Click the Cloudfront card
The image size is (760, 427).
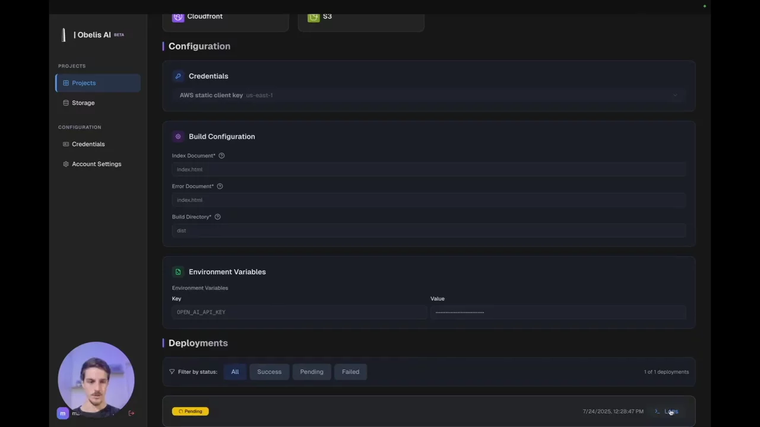[226, 21]
